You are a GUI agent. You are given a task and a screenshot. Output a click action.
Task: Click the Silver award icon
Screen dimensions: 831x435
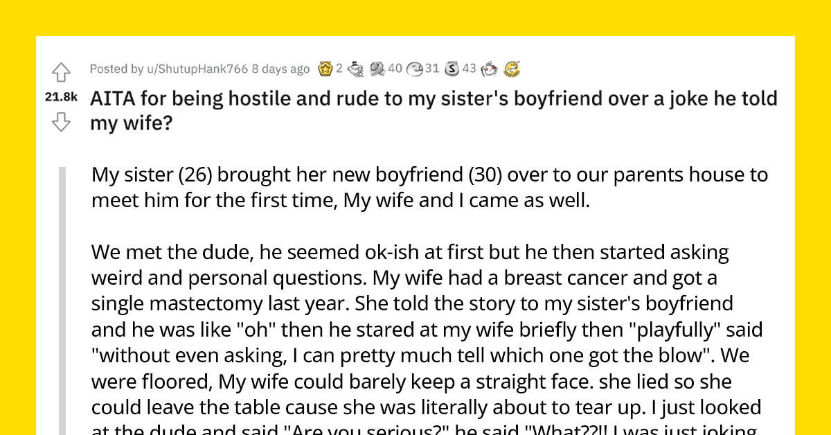[452, 69]
